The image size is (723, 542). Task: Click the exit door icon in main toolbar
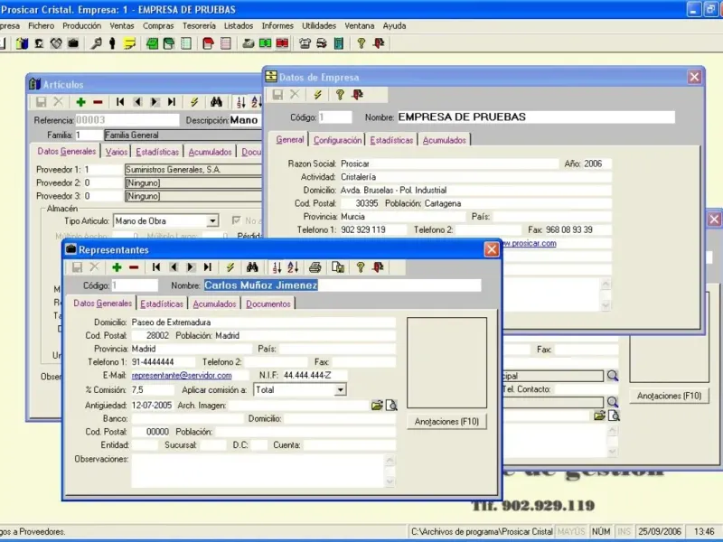(379, 43)
